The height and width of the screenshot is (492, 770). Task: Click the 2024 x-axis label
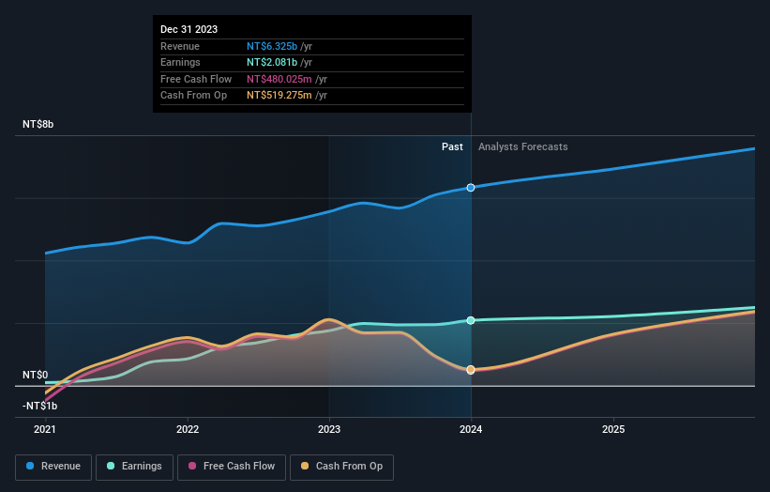(x=471, y=430)
